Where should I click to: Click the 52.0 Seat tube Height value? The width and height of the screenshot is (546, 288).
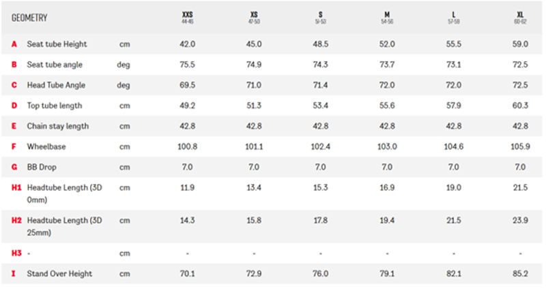tap(387, 44)
